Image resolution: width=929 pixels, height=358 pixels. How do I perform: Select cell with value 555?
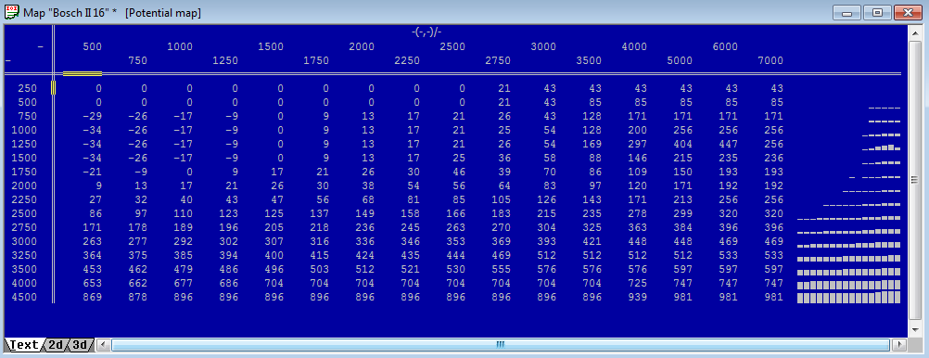tap(502, 270)
